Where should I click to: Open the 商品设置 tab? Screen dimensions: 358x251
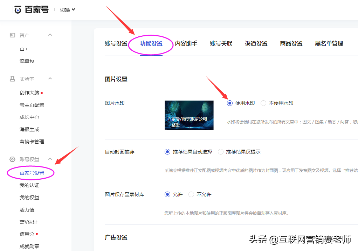291,43
